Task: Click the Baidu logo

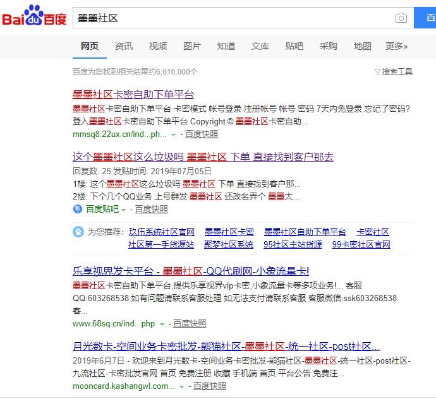Action: [x=34, y=16]
